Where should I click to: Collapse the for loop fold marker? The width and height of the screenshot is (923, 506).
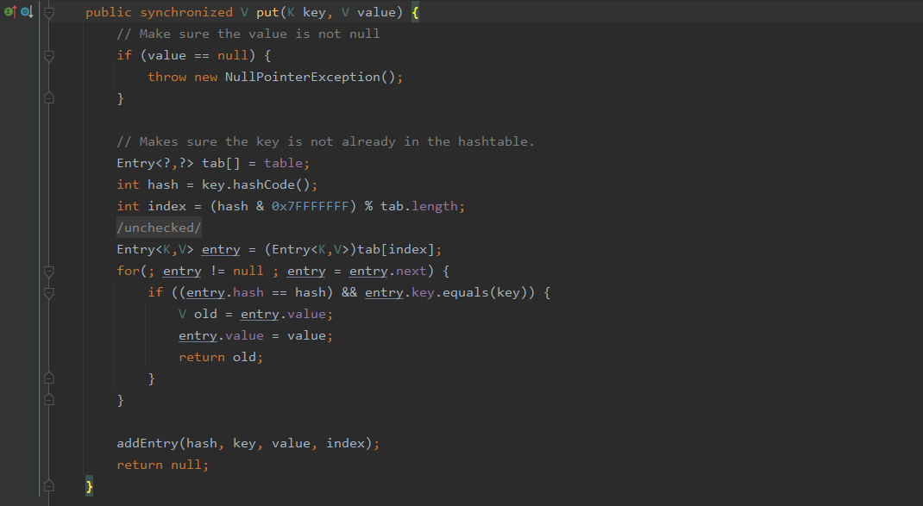(49, 272)
